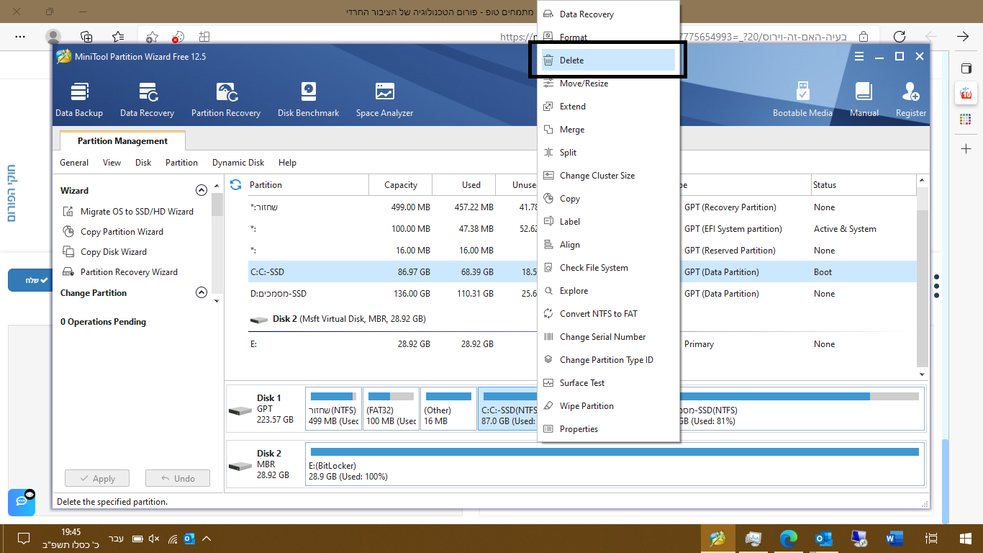The width and height of the screenshot is (983, 553).
Task: Click the Disk 1 drive icon
Action: [240, 410]
